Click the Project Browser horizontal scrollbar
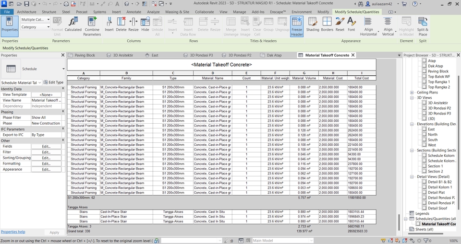The image size is (461, 244). [425, 234]
